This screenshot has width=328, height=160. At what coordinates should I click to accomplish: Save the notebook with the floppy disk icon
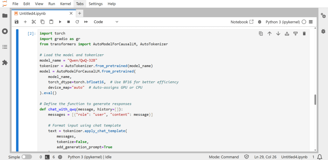click(x=17, y=22)
